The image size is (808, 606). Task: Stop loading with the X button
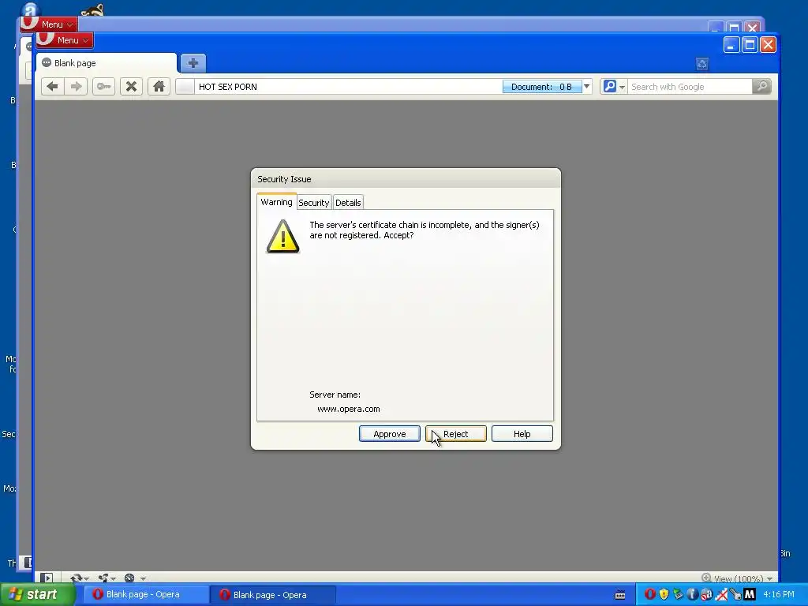pos(132,87)
